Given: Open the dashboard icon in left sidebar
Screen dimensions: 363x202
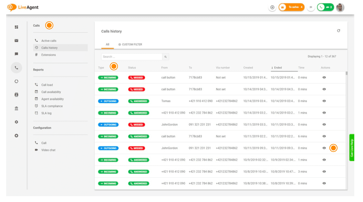Looking at the screenshot, I should (16, 27).
